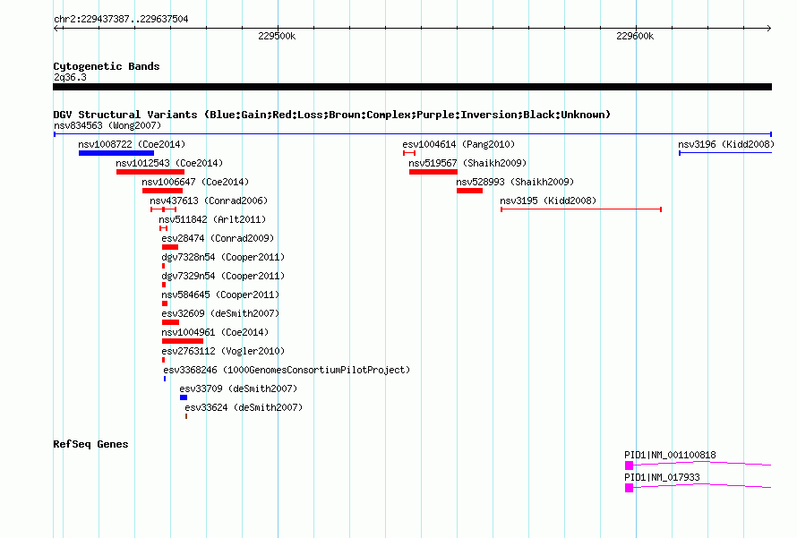The height and width of the screenshot is (538, 797).
Task: Select the esv2763112 (Vogler2010) label
Action: coord(223,351)
